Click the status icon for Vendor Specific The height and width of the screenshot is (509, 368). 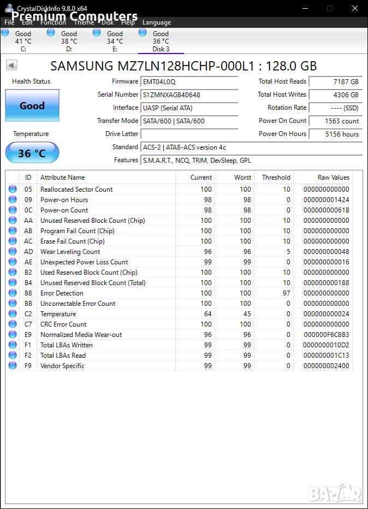click(x=13, y=365)
